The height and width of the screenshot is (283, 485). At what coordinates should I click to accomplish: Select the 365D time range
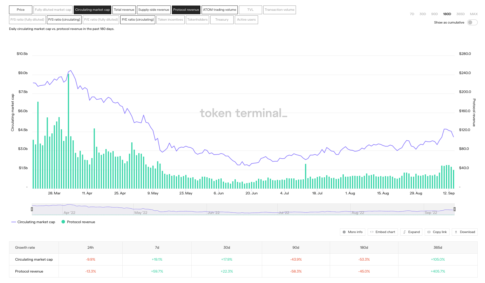pyautogui.click(x=460, y=14)
